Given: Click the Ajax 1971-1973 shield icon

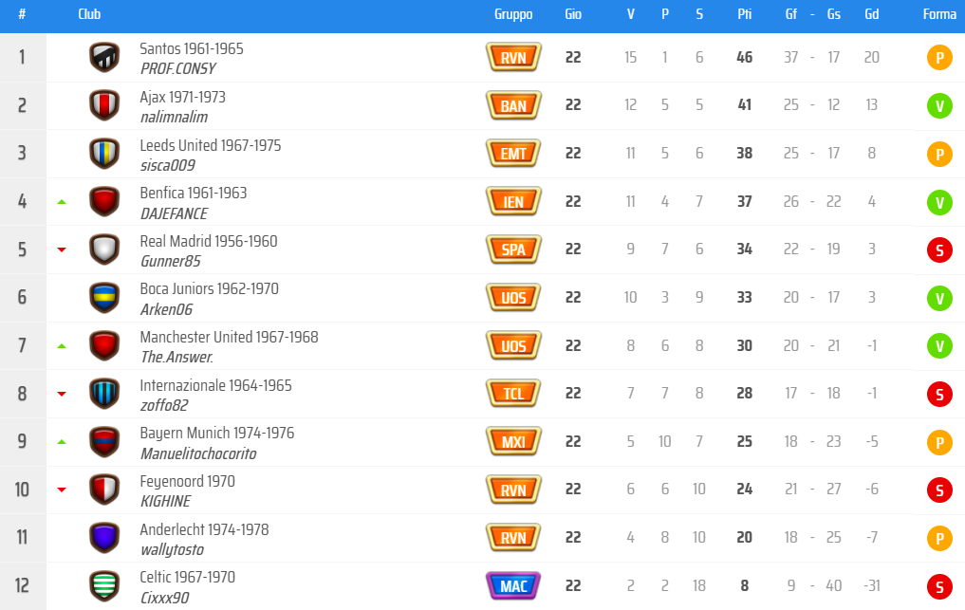Looking at the screenshot, I should point(104,105).
